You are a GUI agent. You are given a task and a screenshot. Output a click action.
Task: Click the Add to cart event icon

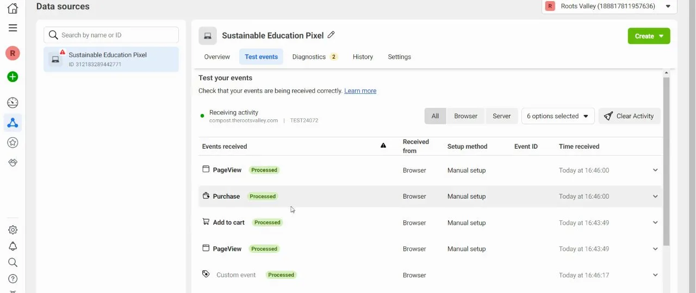click(x=206, y=221)
